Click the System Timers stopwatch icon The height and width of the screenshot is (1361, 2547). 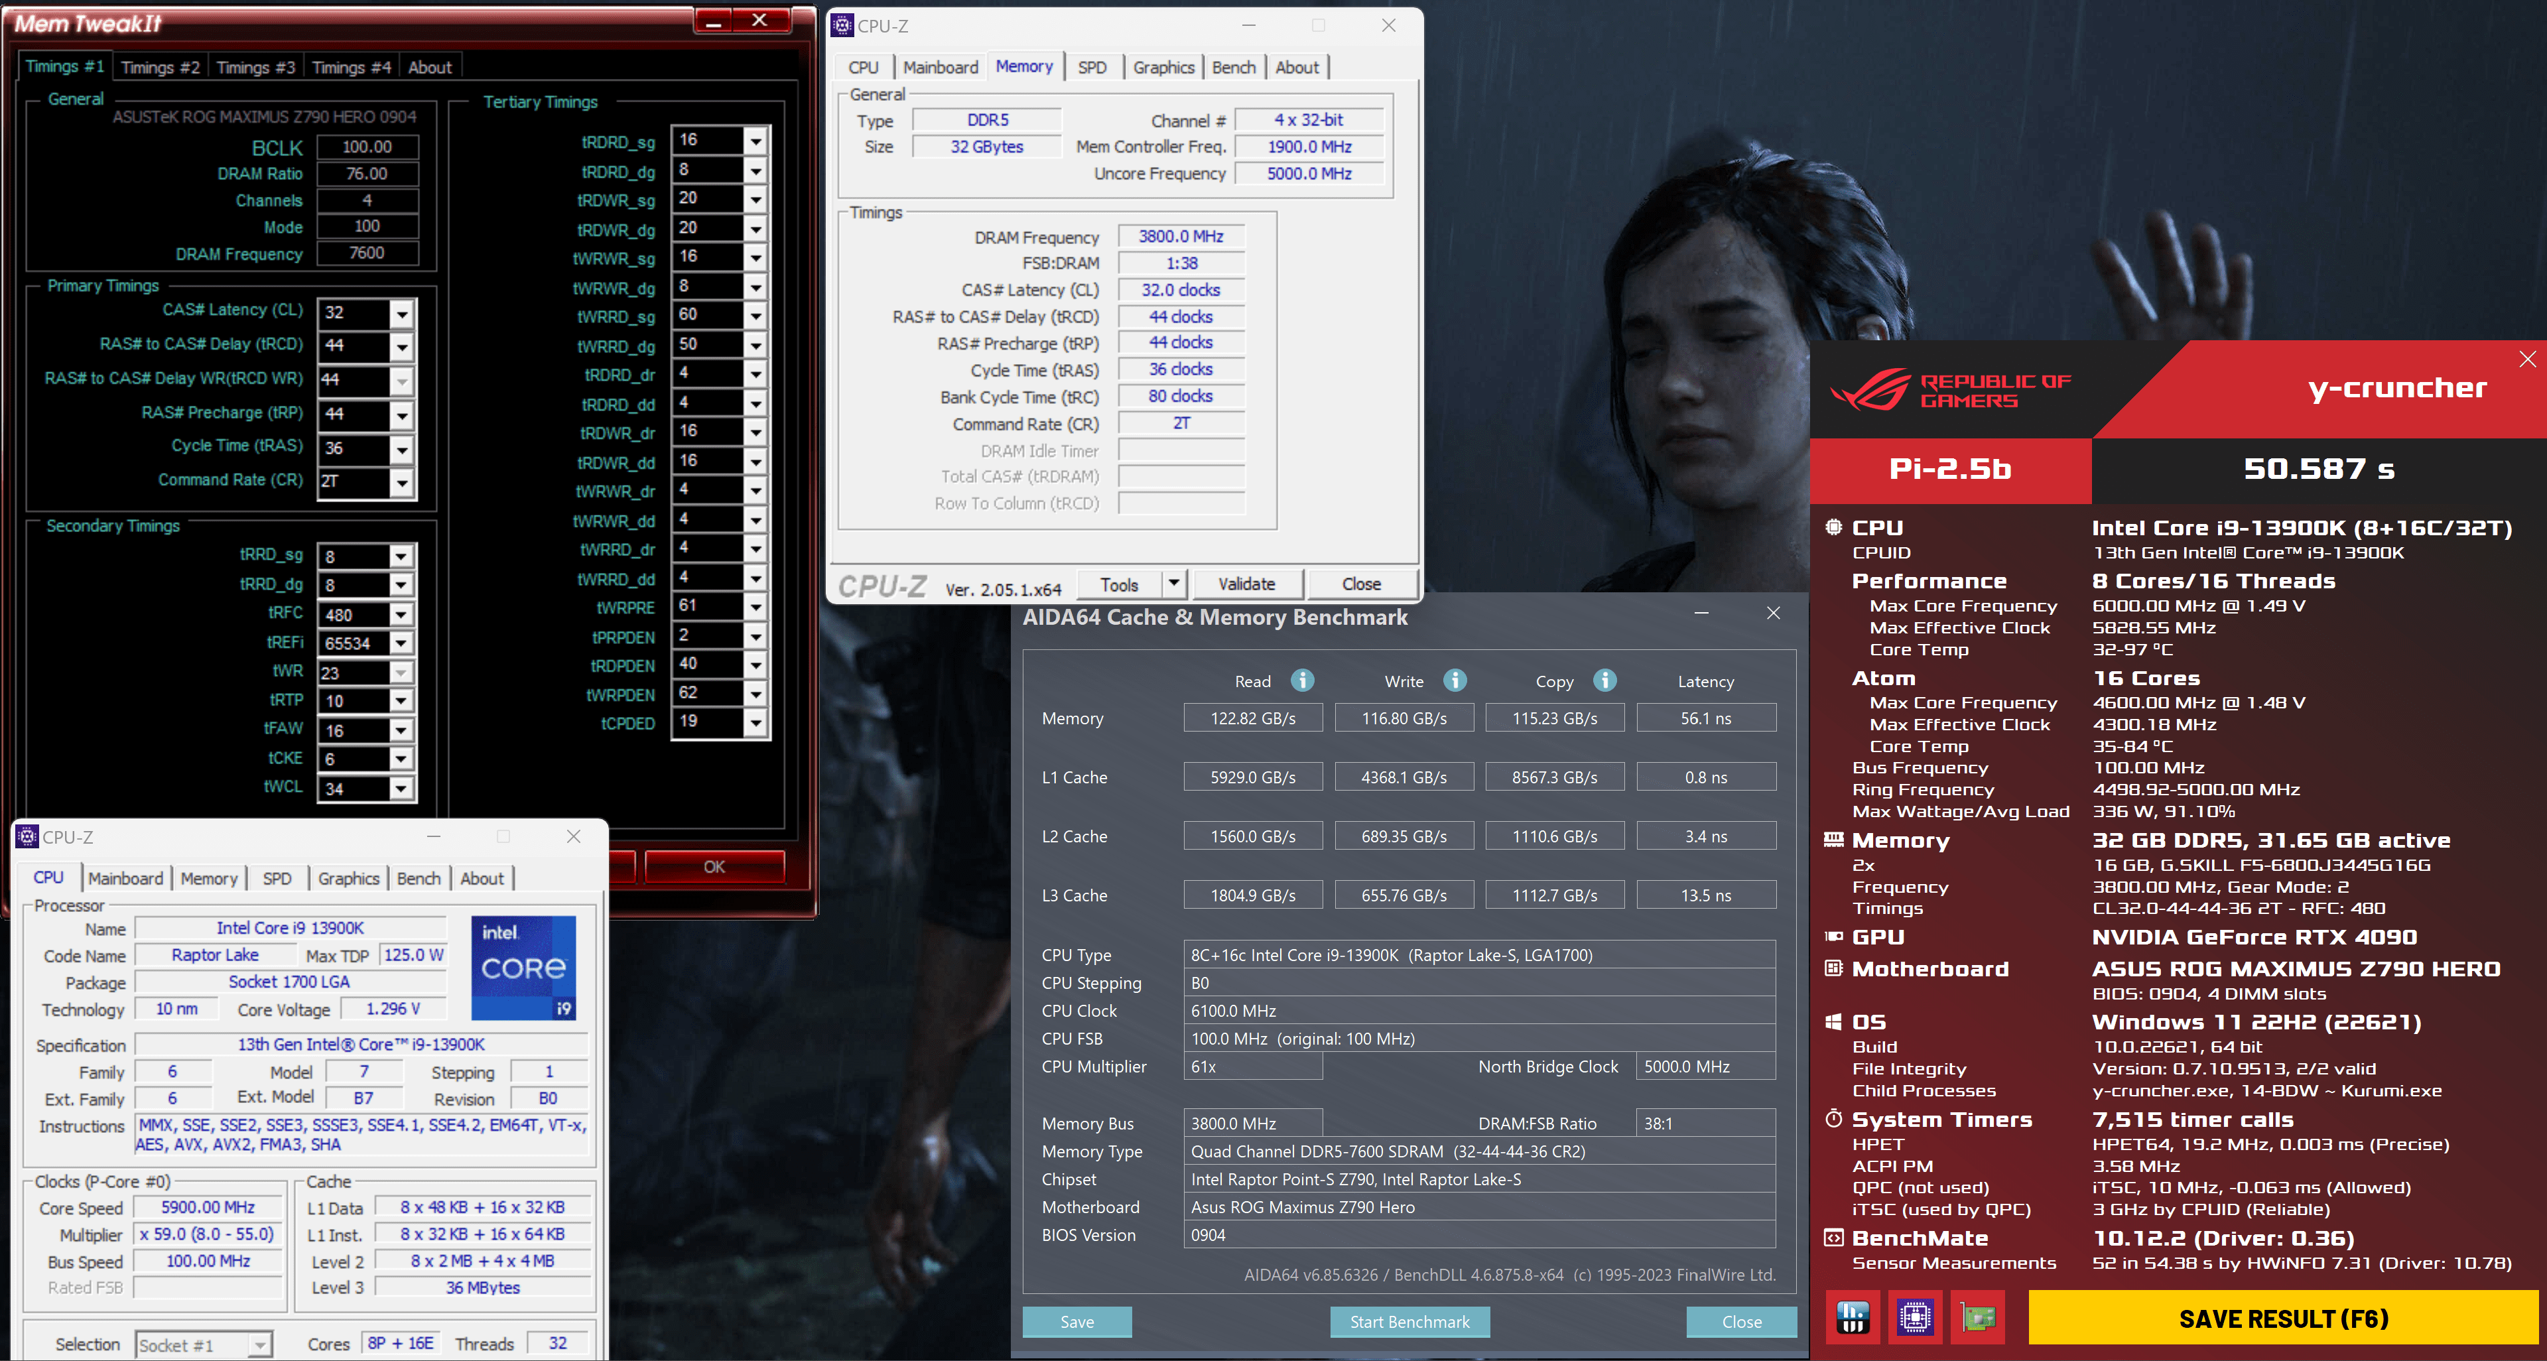click(1834, 1118)
